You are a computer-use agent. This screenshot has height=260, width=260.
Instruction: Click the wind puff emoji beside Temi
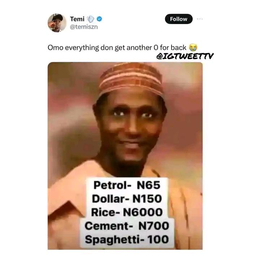91,19
